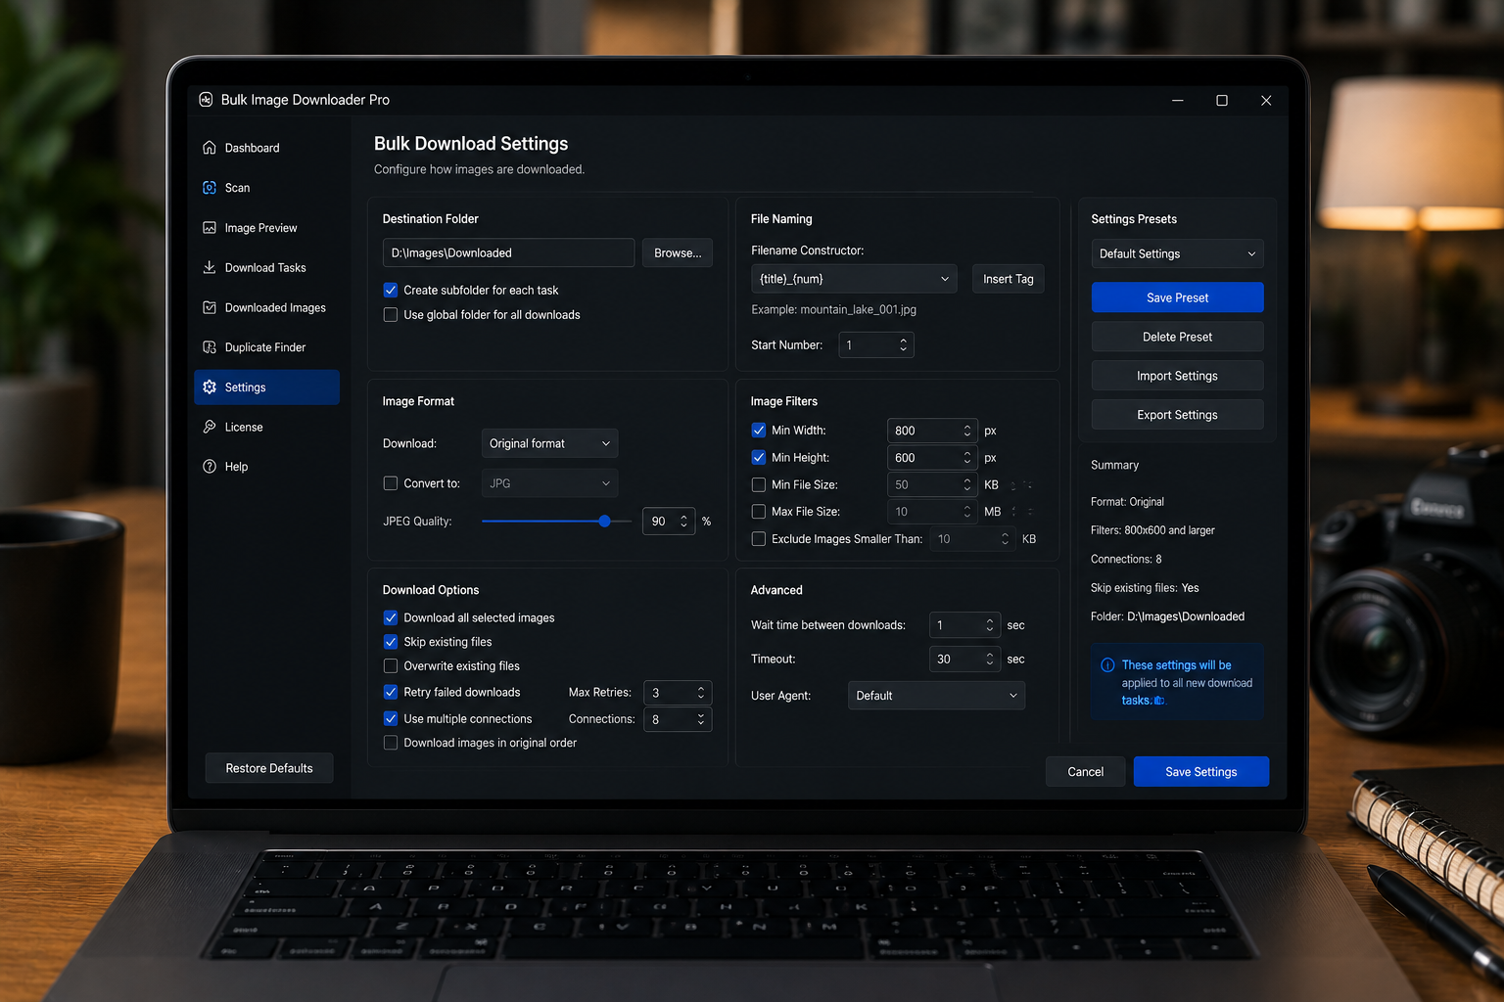Viewport: 1504px width, 1002px height.
Task: Toggle Retry failed downloads
Action: click(x=391, y=692)
